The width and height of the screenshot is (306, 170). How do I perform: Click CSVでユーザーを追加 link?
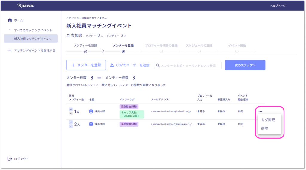click(130, 65)
